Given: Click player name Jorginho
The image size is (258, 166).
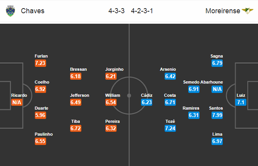Looking at the screenshot, I should pos(114,69).
